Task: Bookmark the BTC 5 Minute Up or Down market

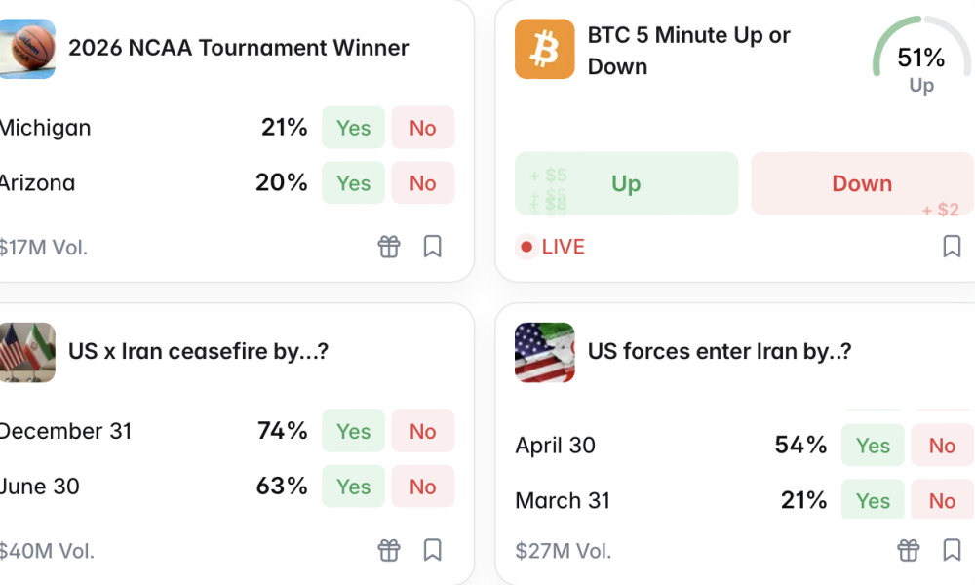Action: [951, 247]
